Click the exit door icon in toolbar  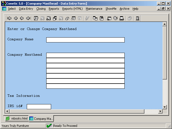pyautogui.click(x=138, y=18)
